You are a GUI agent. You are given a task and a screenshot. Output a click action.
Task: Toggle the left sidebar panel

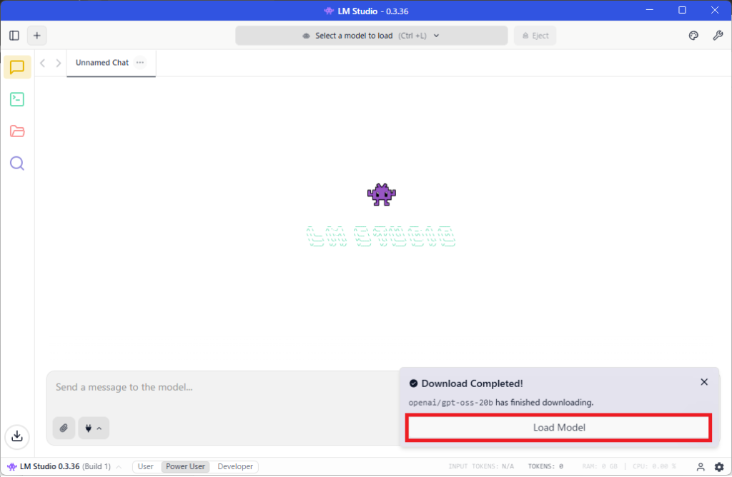coord(14,36)
